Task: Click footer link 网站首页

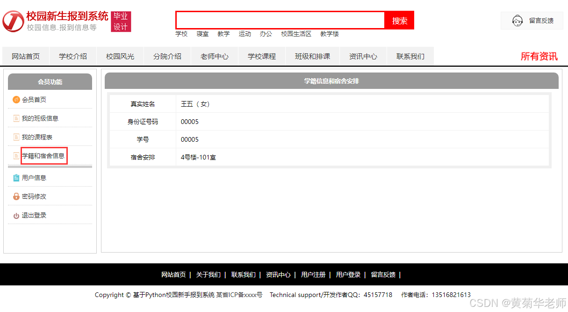Action: [173, 275]
